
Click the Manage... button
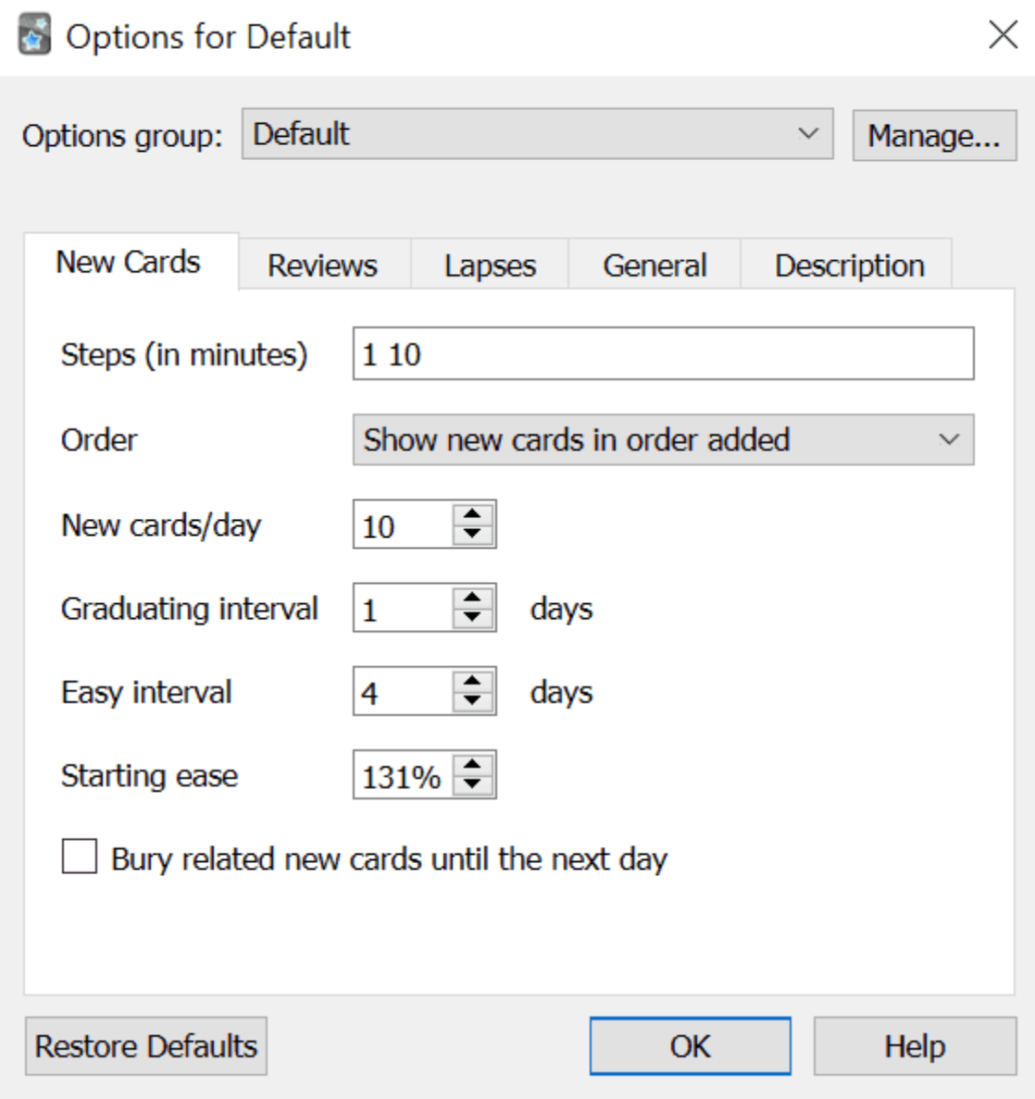pos(935,135)
